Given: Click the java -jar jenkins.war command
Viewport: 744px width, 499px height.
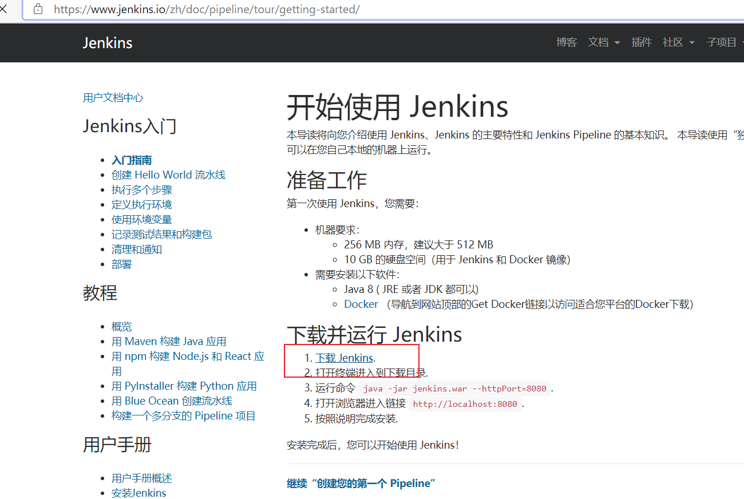Looking at the screenshot, I should (x=455, y=389).
